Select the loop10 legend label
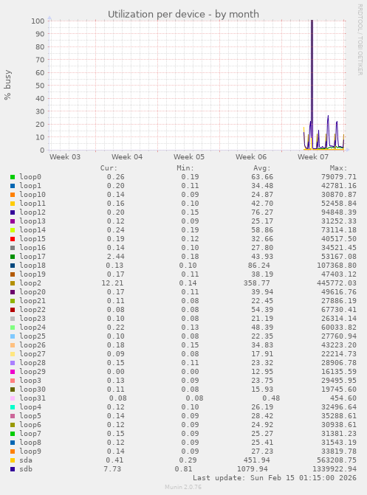Screen dimensions: 367x495 pos(32,195)
